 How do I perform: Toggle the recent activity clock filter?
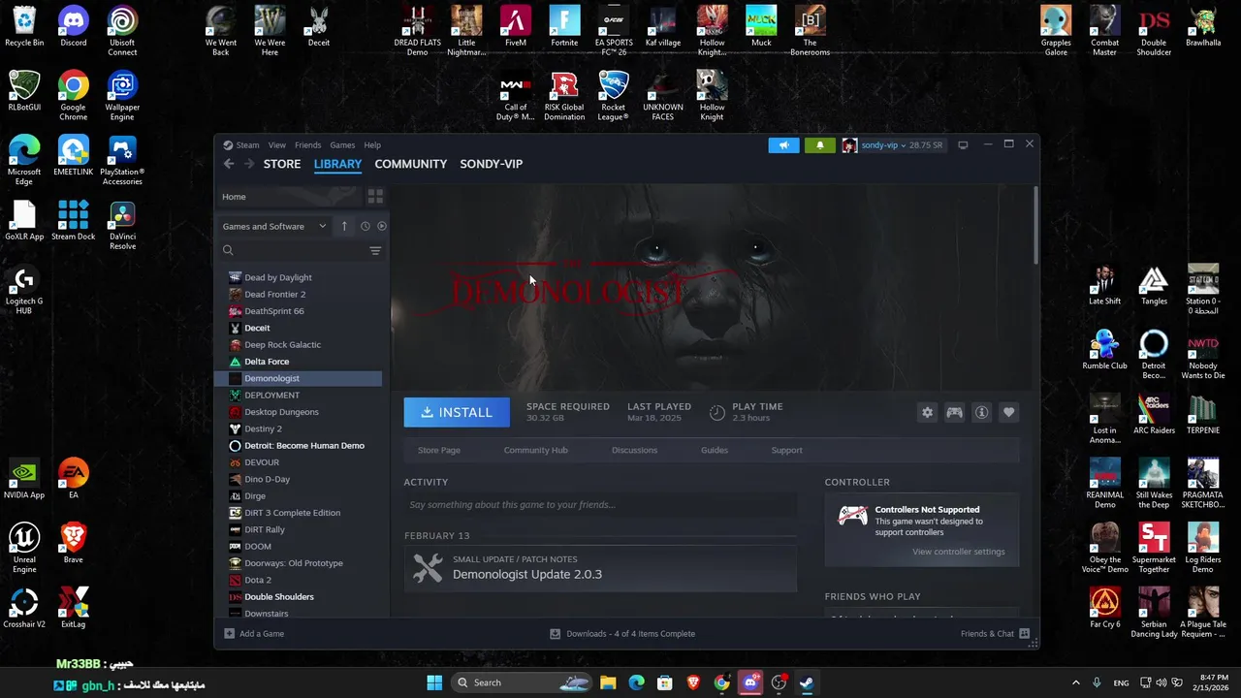click(x=366, y=226)
